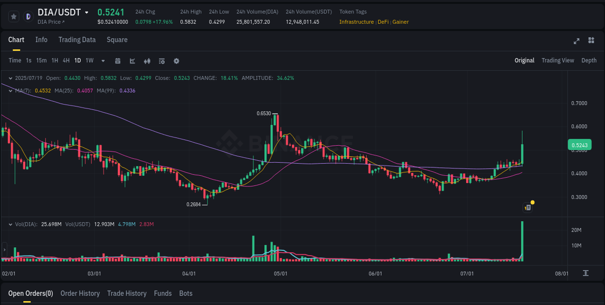Viewport: 605px width, 305px height.
Task: Switch chart to Depth view
Action: (589, 61)
